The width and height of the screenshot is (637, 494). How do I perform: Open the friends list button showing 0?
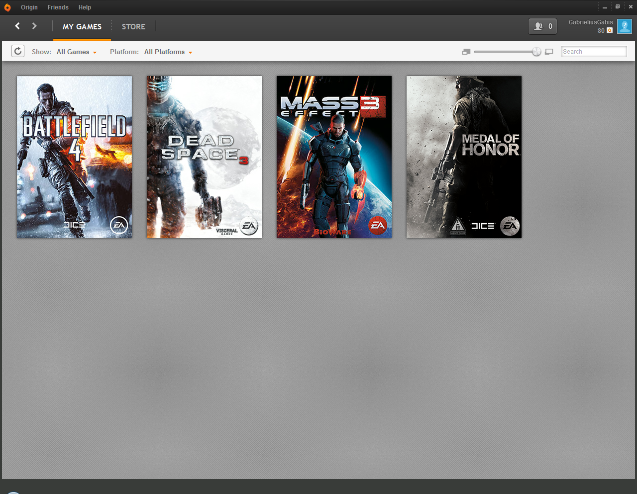click(542, 26)
